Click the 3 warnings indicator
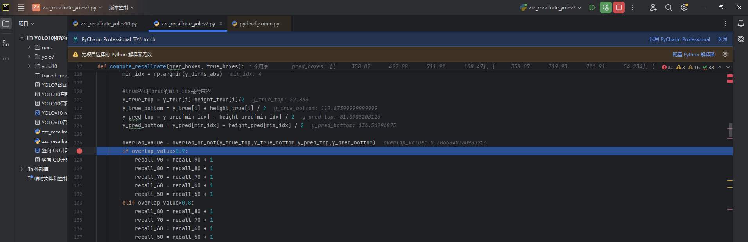This screenshot has width=748, height=242. pos(681,67)
